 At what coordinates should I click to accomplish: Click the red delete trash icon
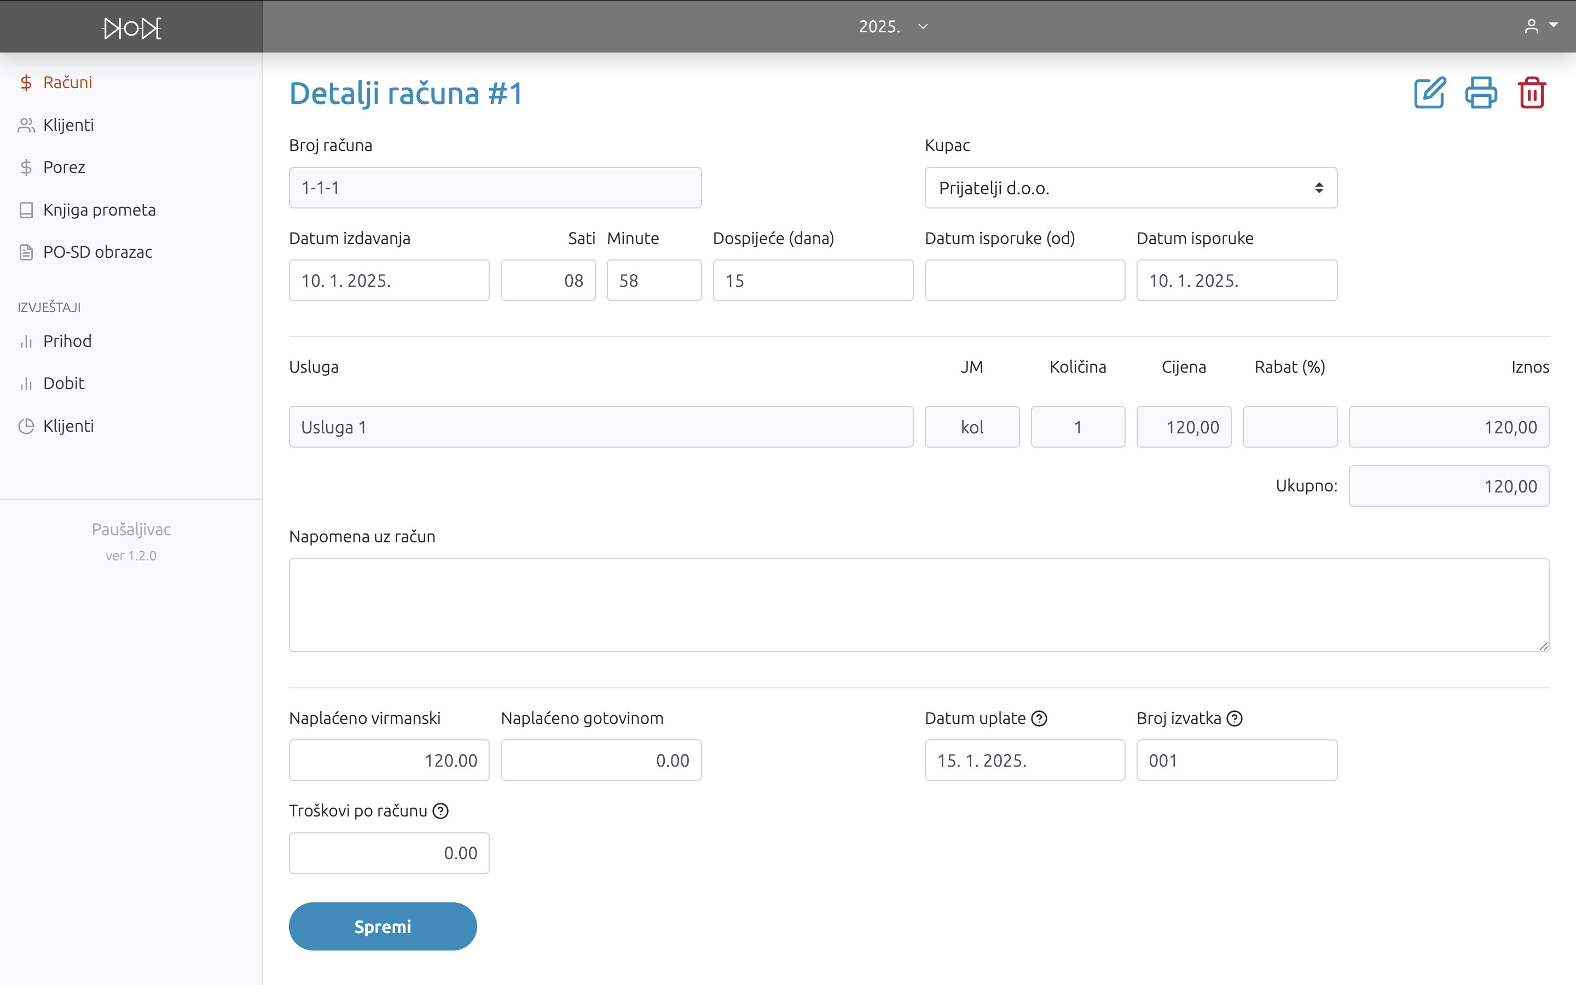coord(1532,93)
